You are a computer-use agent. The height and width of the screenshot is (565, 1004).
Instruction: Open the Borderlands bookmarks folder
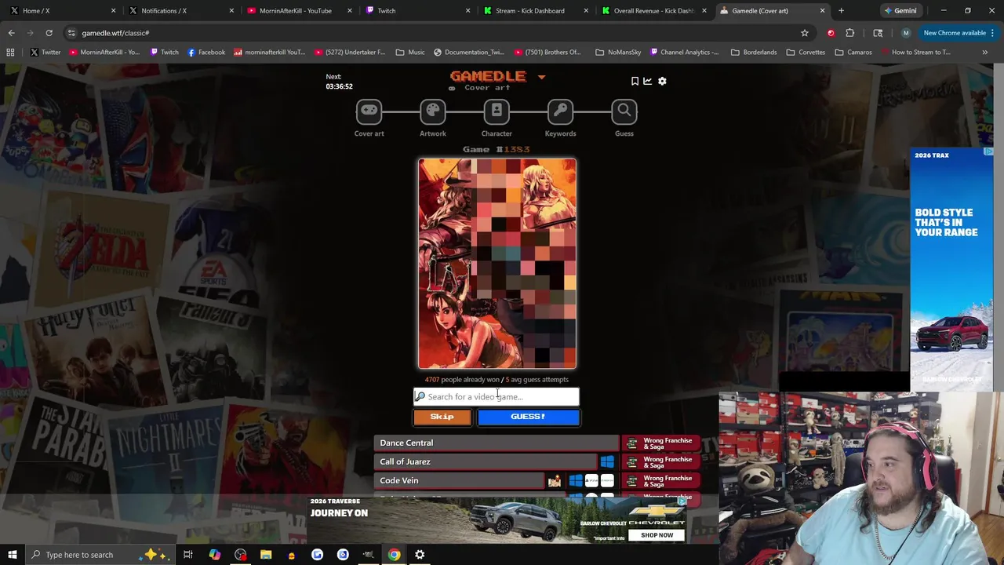click(753, 53)
